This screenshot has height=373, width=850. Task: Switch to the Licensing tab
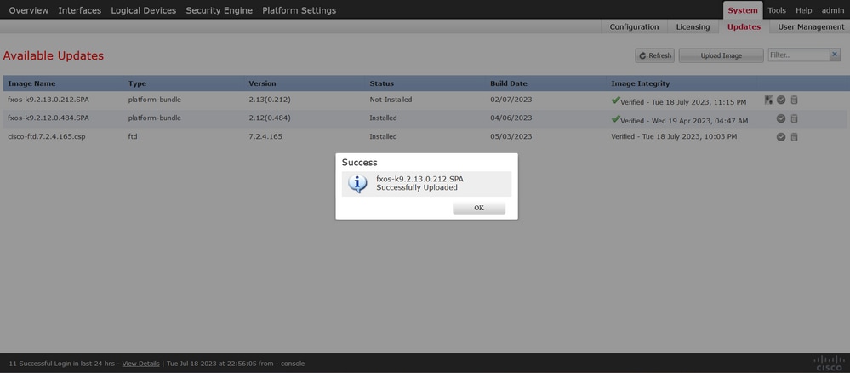693,26
